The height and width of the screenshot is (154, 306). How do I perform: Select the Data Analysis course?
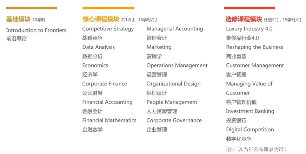99,47
